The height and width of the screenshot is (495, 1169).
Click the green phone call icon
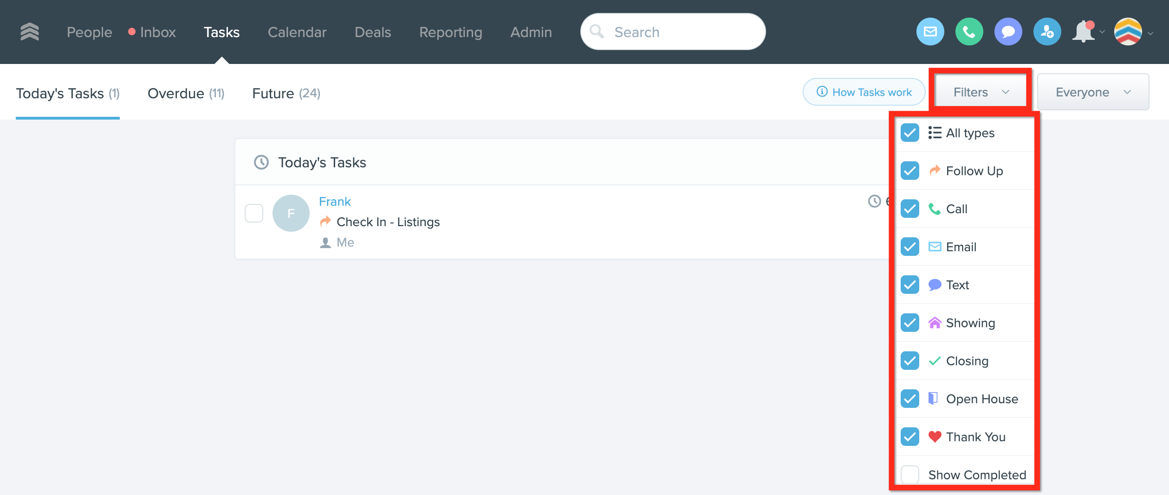[x=969, y=32]
